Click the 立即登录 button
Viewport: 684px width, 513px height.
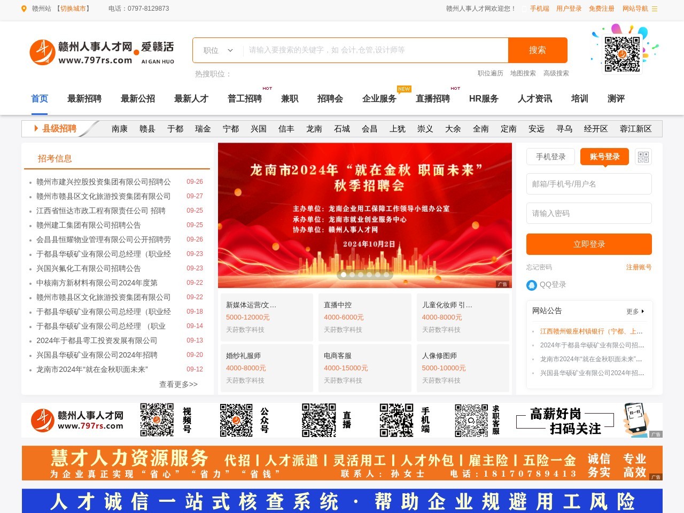tap(589, 244)
